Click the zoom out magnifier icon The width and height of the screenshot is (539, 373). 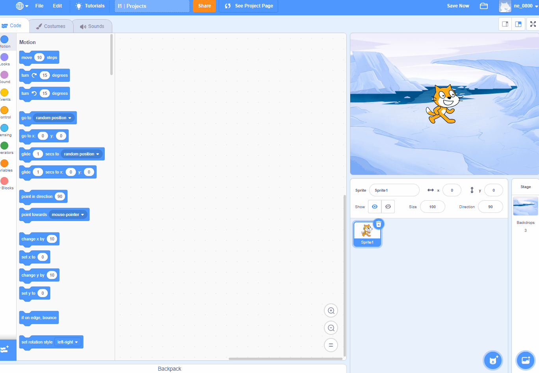click(x=331, y=328)
